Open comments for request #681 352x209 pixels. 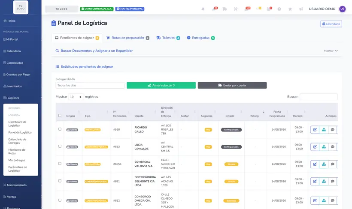[333, 182]
